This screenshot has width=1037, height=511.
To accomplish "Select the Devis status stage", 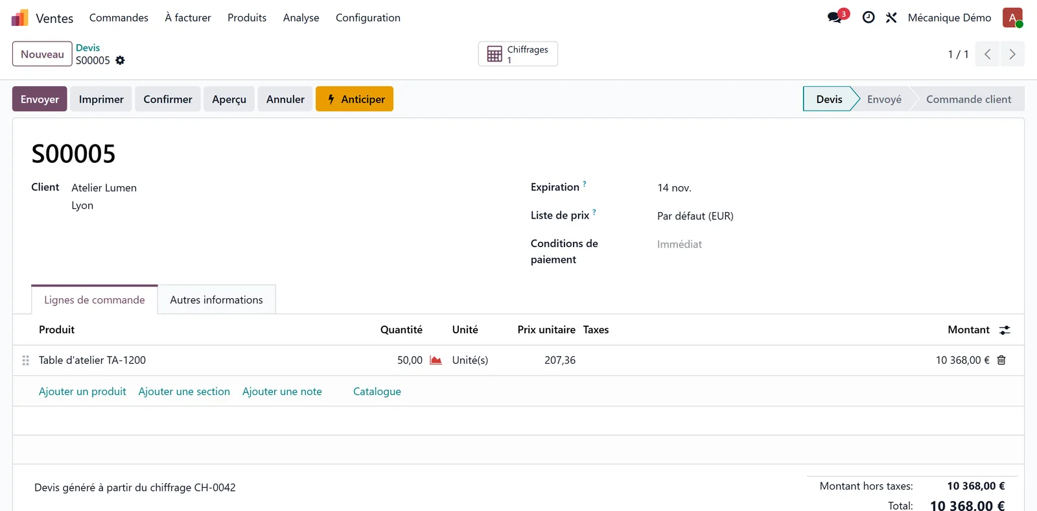I will point(829,99).
